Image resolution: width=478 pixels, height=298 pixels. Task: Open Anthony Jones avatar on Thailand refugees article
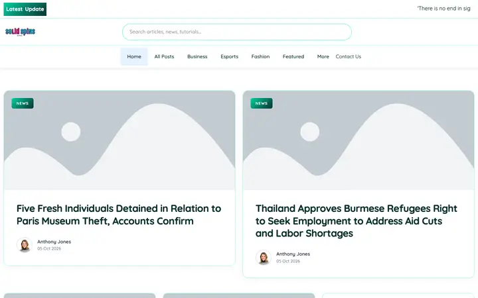(x=264, y=257)
